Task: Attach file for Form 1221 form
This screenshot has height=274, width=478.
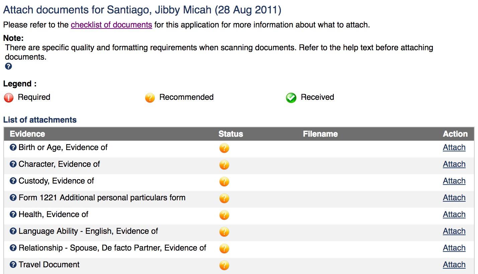Action: [454, 198]
